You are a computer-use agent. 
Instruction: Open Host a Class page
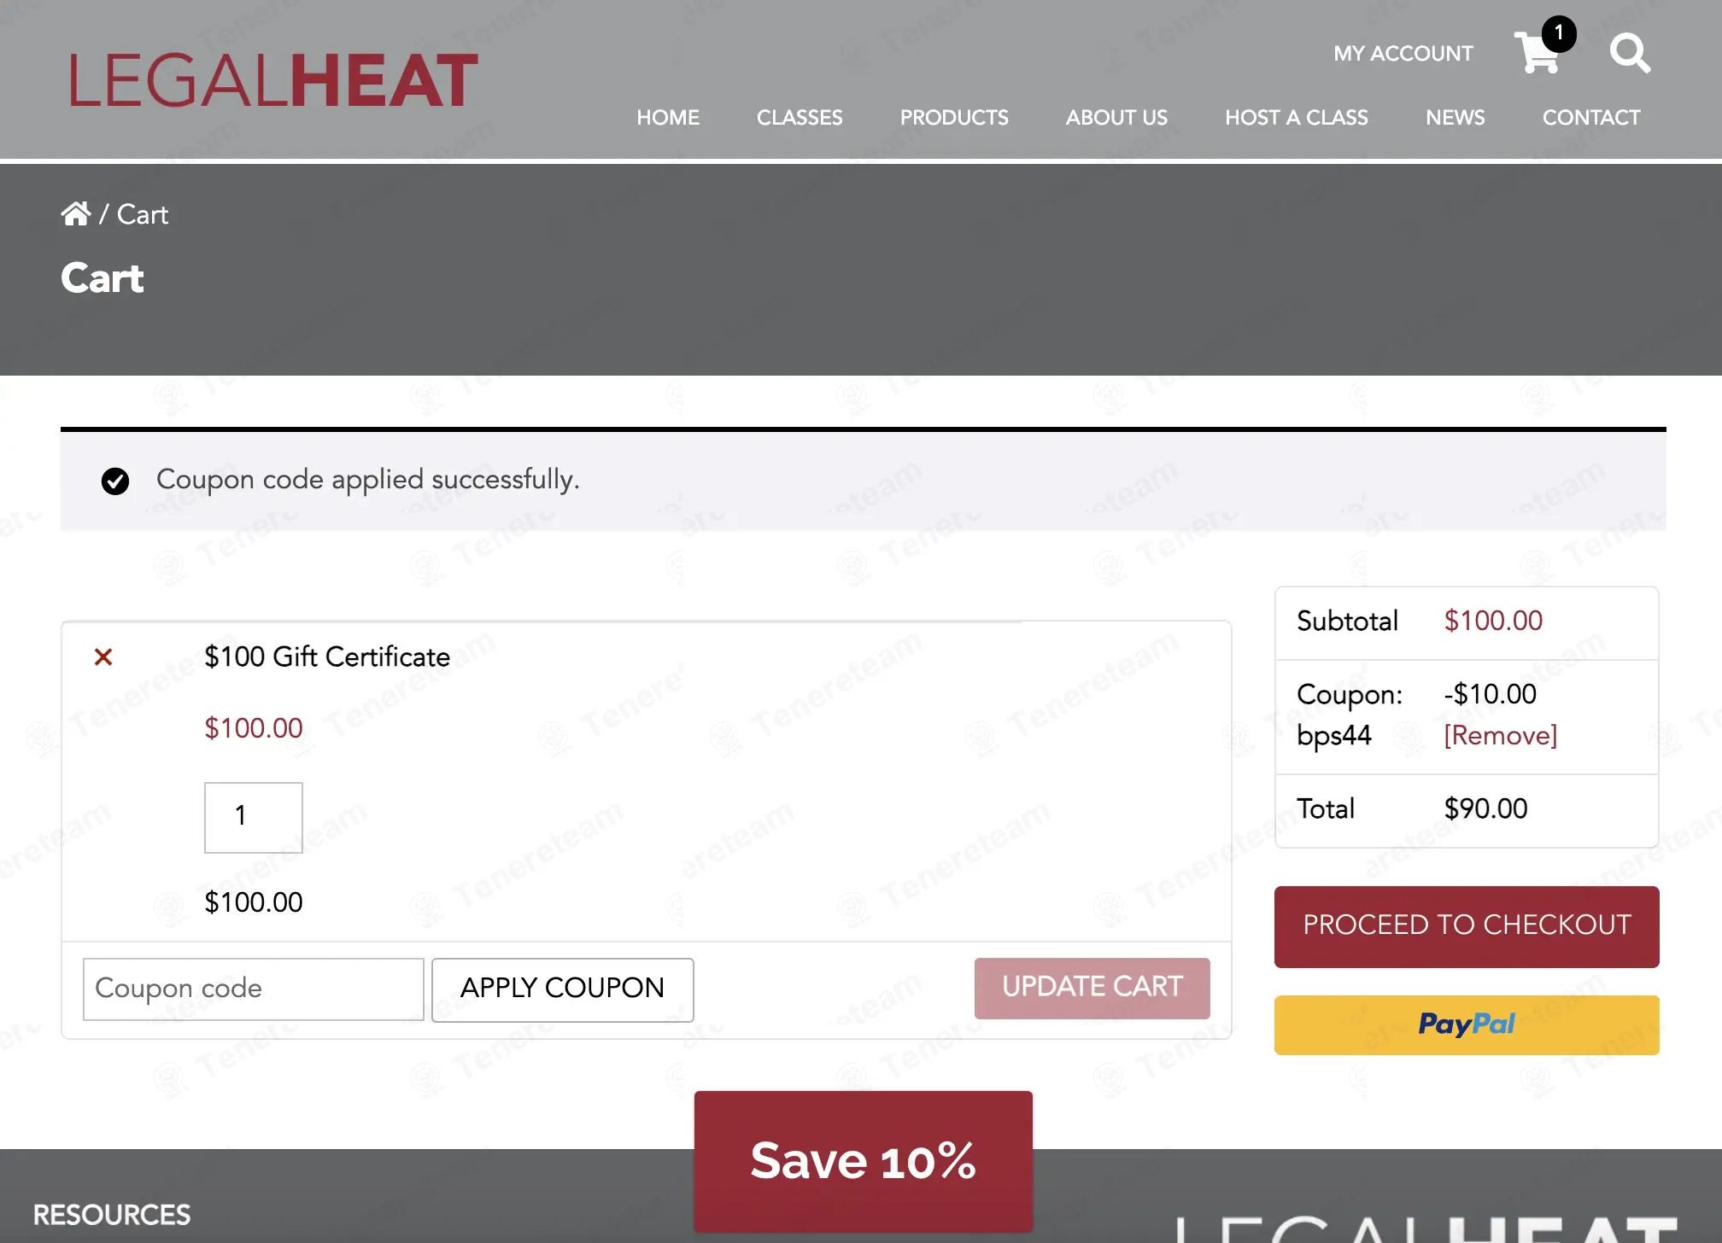point(1297,117)
